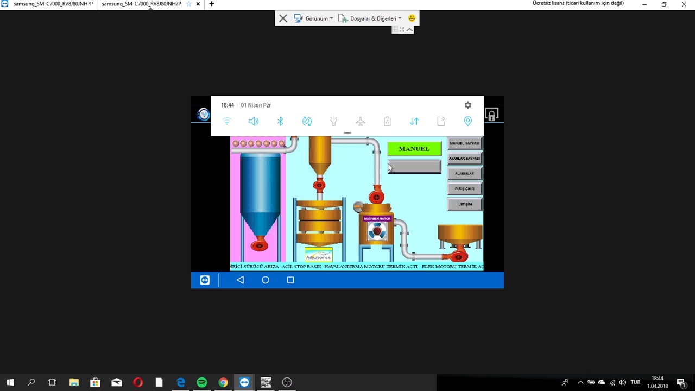Click the TeamViewer icon in Android nav bar
This screenshot has width=695, height=391.
[x=205, y=280]
